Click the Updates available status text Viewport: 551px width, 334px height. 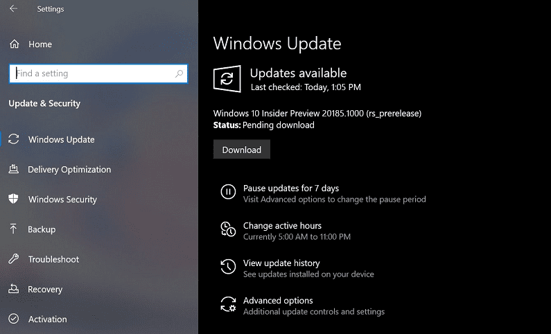298,73
